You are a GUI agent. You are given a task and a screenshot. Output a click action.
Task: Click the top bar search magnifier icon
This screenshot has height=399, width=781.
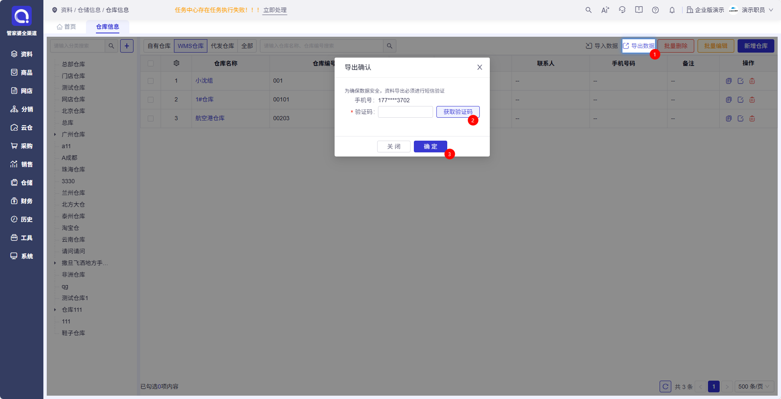[588, 10]
